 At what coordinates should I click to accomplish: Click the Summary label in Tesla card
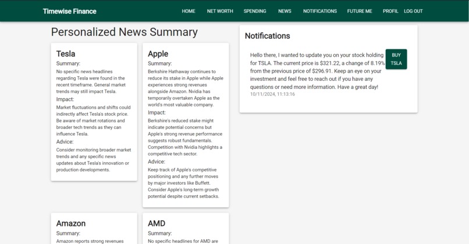click(68, 63)
